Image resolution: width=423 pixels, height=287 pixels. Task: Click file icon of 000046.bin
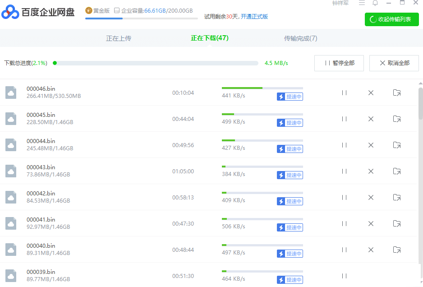[11, 93]
